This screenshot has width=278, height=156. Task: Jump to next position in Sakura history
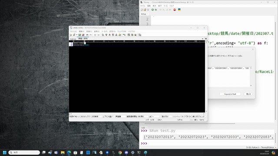coord(99,35)
